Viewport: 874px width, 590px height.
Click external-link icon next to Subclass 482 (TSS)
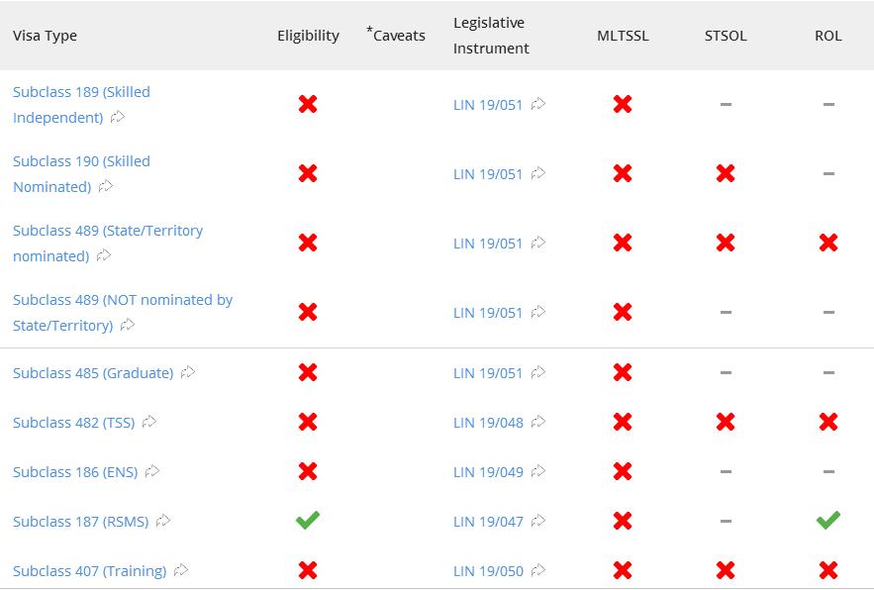tap(149, 422)
